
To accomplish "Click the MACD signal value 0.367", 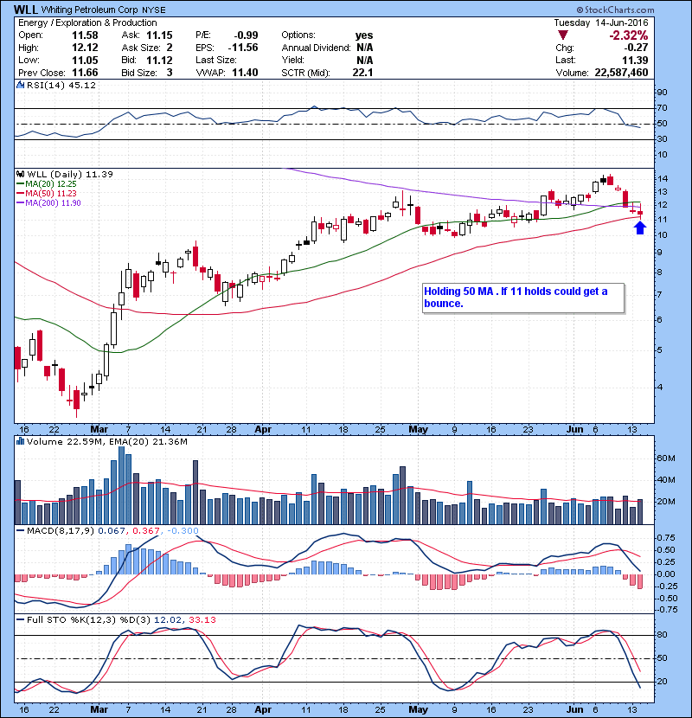I will click(146, 531).
